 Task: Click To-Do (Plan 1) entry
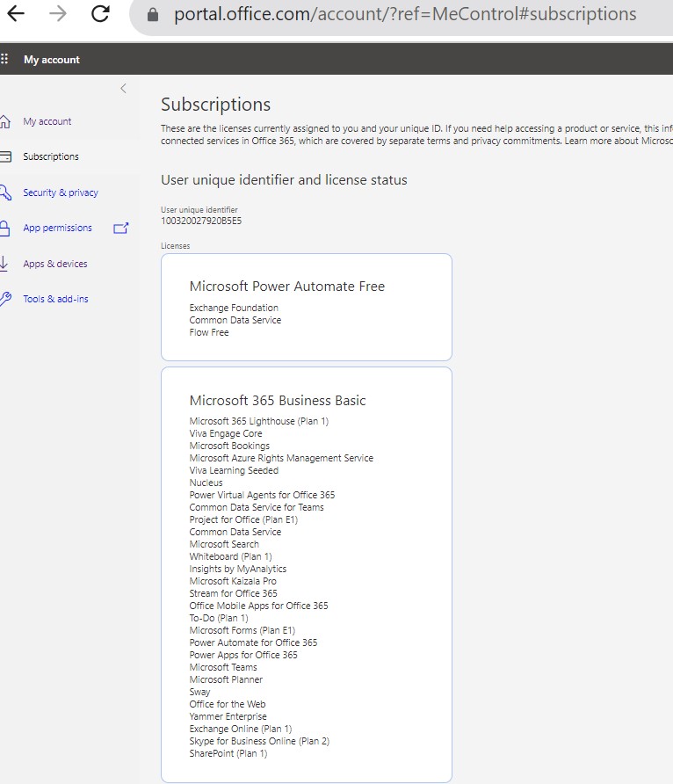click(219, 618)
